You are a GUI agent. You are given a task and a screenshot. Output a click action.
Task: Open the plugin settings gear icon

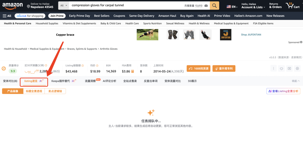coord(297,69)
